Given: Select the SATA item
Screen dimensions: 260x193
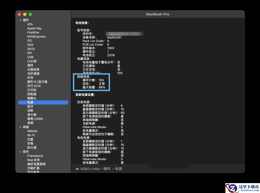Looking at the screenshot, I should click(31, 49).
